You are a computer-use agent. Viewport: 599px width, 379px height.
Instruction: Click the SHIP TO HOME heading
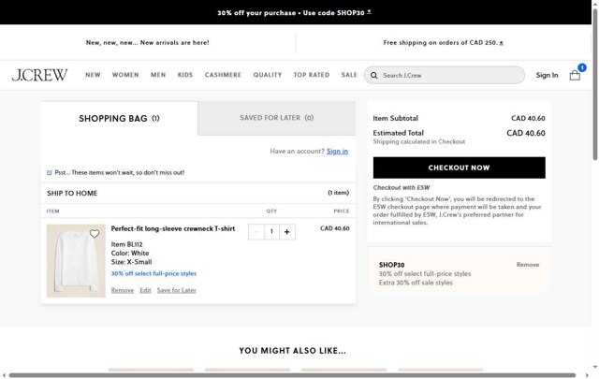click(x=72, y=194)
